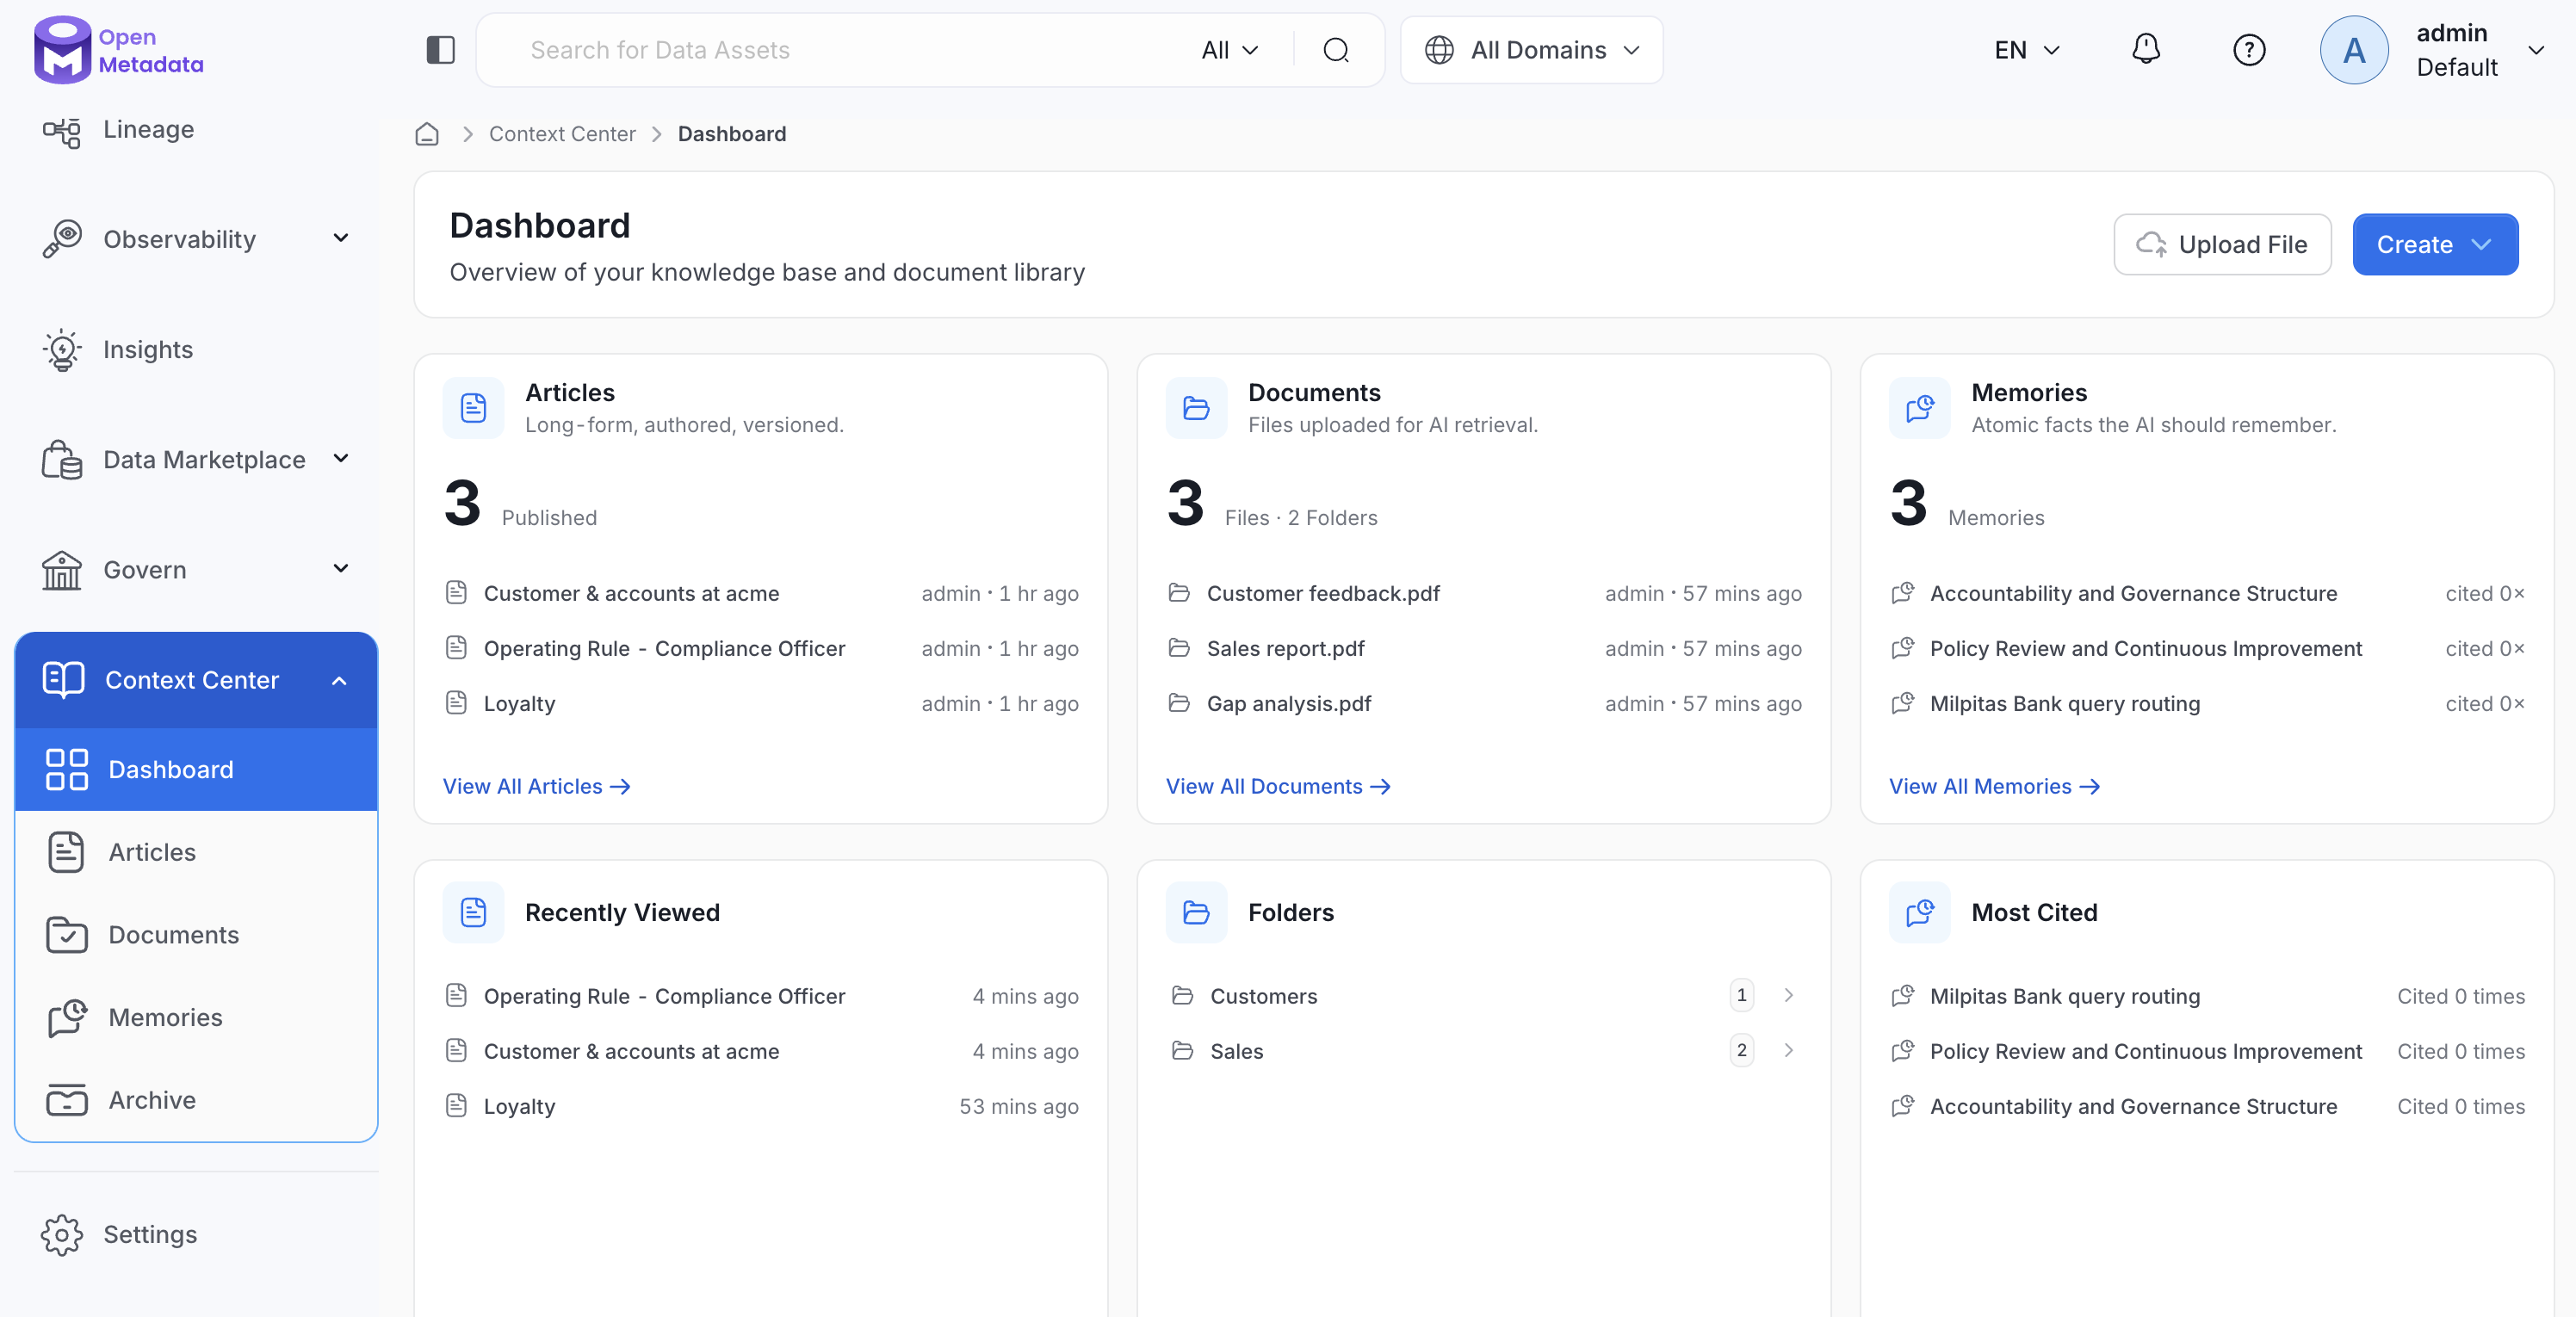Click the OpenMetadata logo
This screenshot has height=1317, width=2576.
click(118, 50)
